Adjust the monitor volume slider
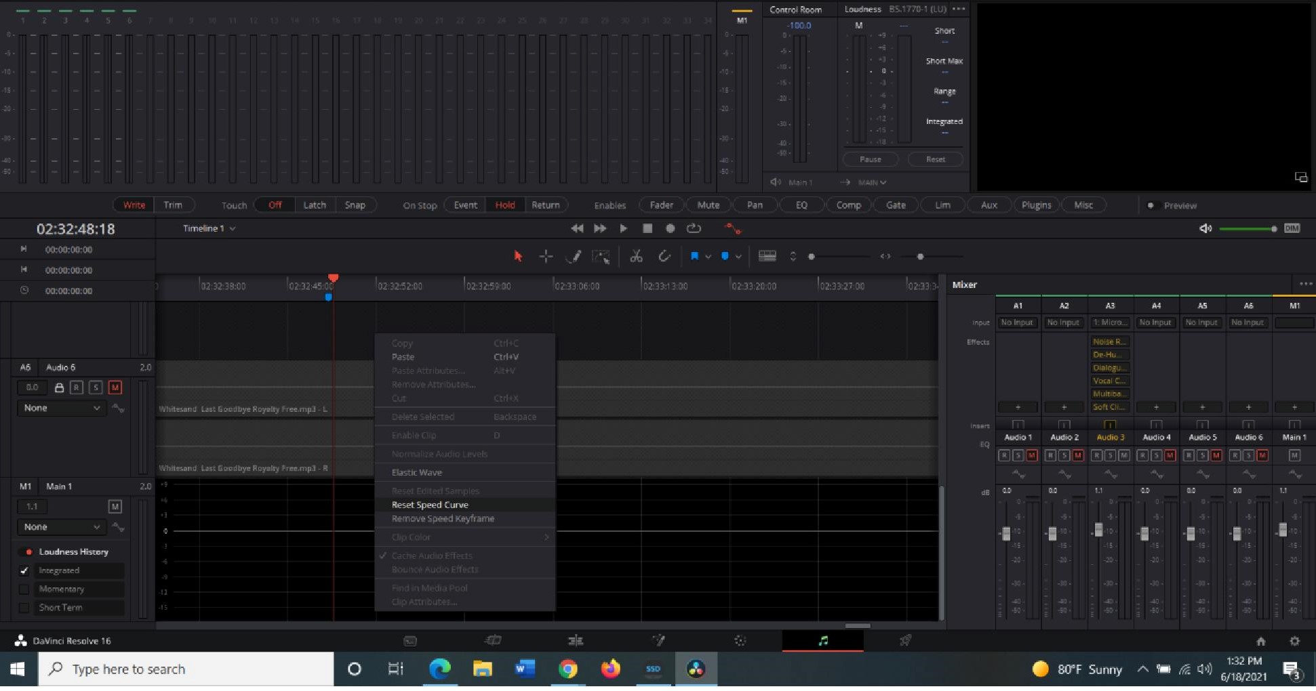1316x691 pixels. click(x=1248, y=229)
